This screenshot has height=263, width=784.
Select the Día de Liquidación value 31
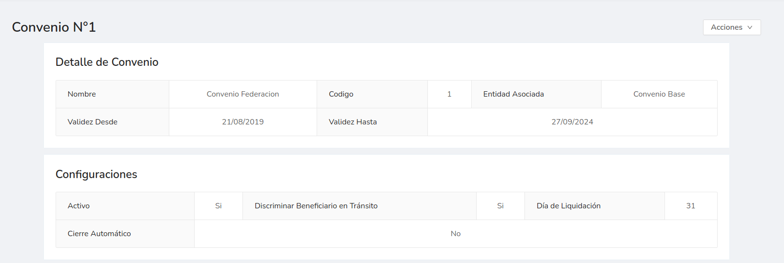click(690, 206)
